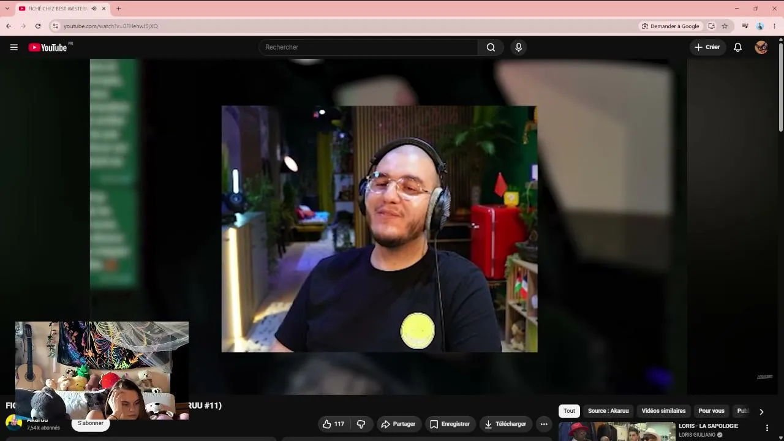Go back with the browser back arrow

[x=9, y=26]
